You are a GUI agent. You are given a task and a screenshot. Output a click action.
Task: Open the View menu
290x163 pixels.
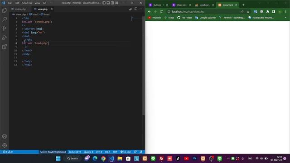37,3
